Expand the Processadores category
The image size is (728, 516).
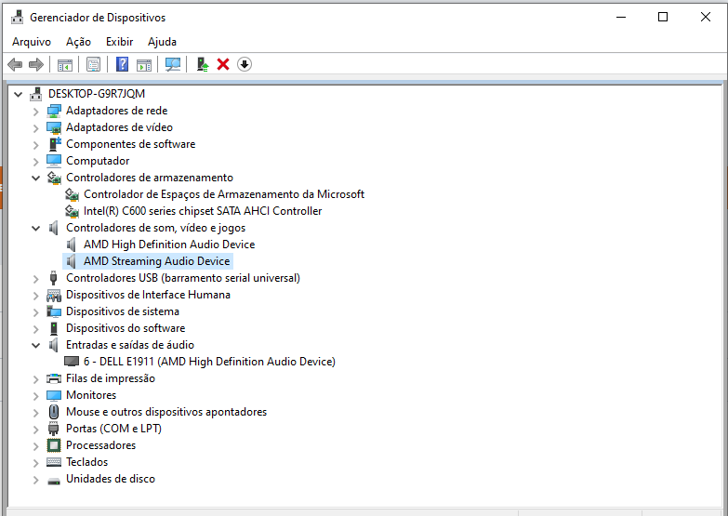[35, 446]
